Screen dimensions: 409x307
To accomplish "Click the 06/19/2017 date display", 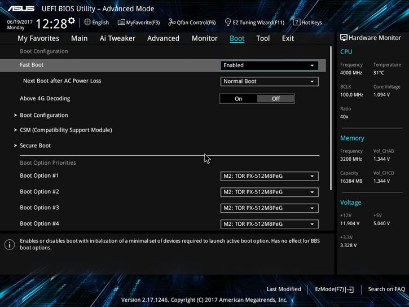I will (20, 21).
